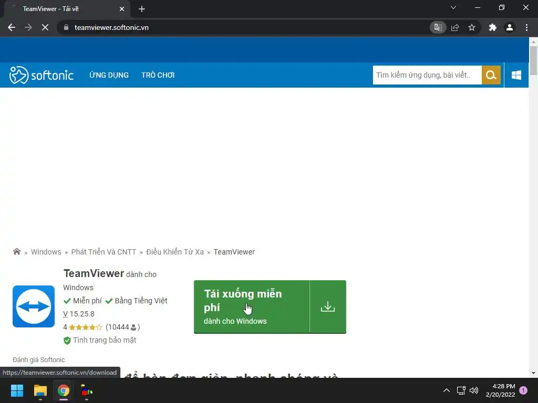Expand the tab search chevron
The height and width of the screenshot is (403, 538).
coord(453,7)
